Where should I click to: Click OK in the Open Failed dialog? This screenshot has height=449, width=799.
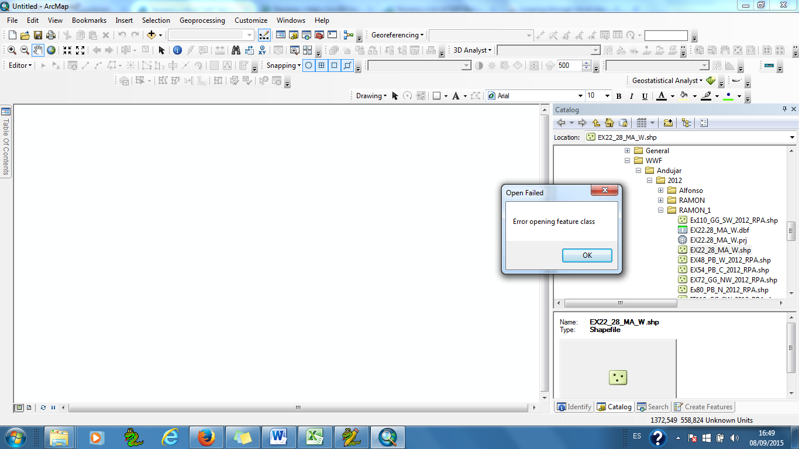(587, 255)
